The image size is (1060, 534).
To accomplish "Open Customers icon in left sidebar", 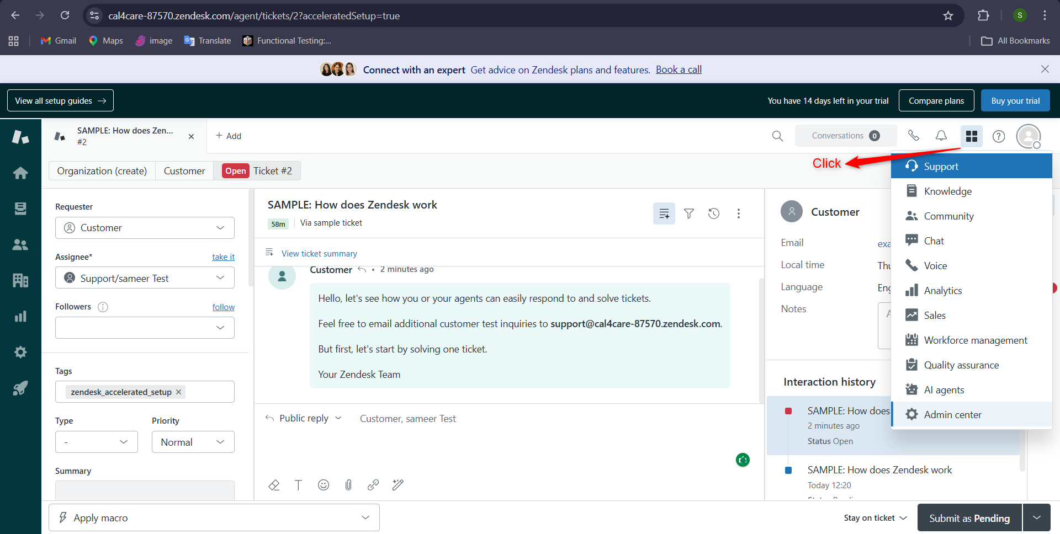I will [x=20, y=244].
